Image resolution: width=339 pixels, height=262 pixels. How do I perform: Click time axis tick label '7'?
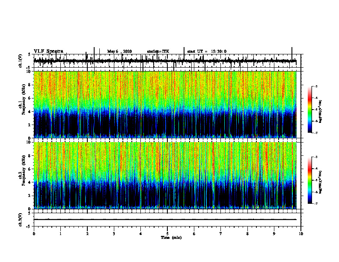(221, 234)
